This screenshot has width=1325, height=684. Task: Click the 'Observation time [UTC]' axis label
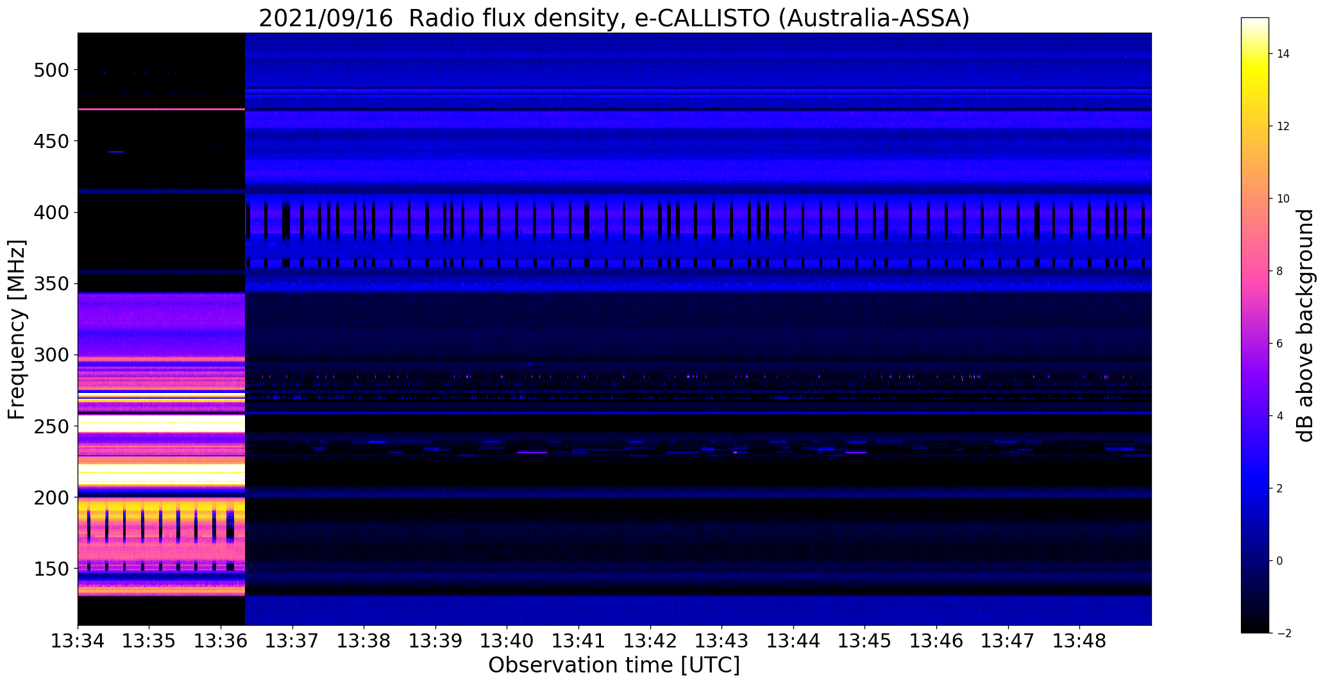point(614,665)
